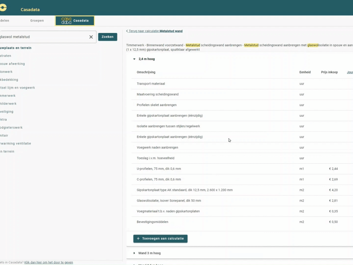Click the € 2,81 price cell
Viewport: 353px width, 265px height.
[x=333, y=201]
